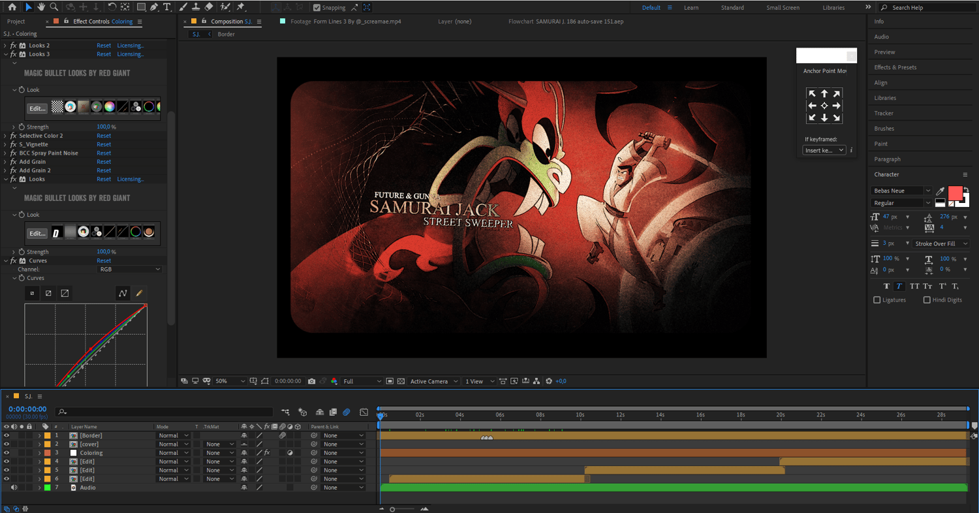
Task: Choose the Brush tool
Action: (x=183, y=7)
